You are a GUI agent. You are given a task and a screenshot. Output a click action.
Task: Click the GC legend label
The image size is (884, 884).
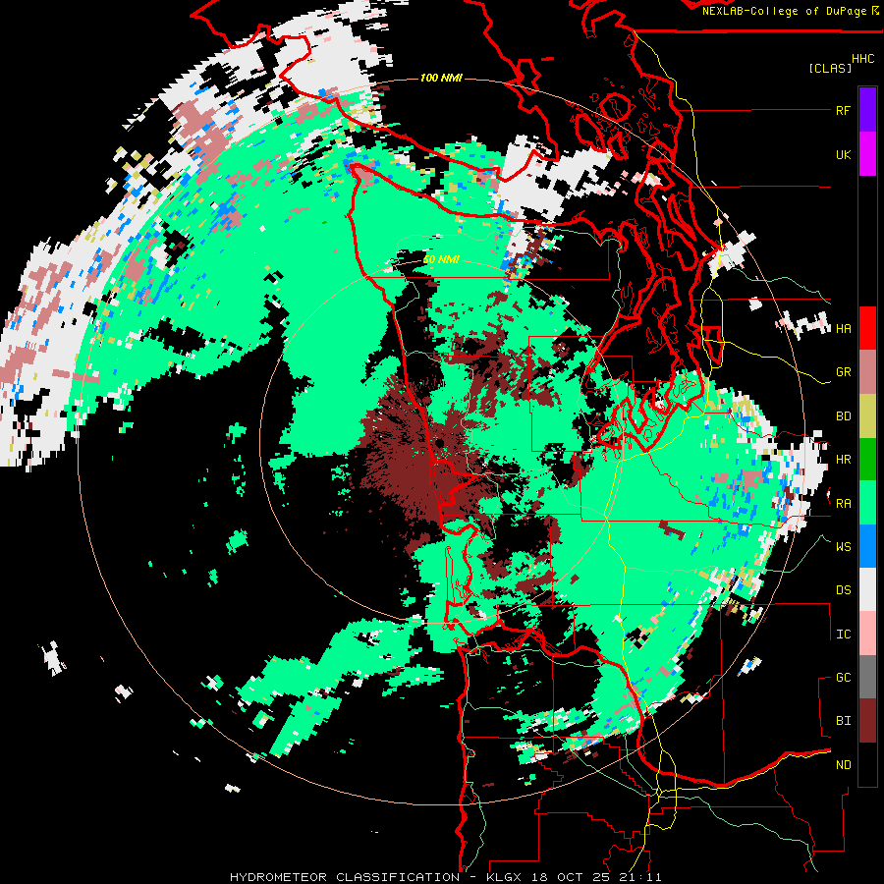point(843,678)
